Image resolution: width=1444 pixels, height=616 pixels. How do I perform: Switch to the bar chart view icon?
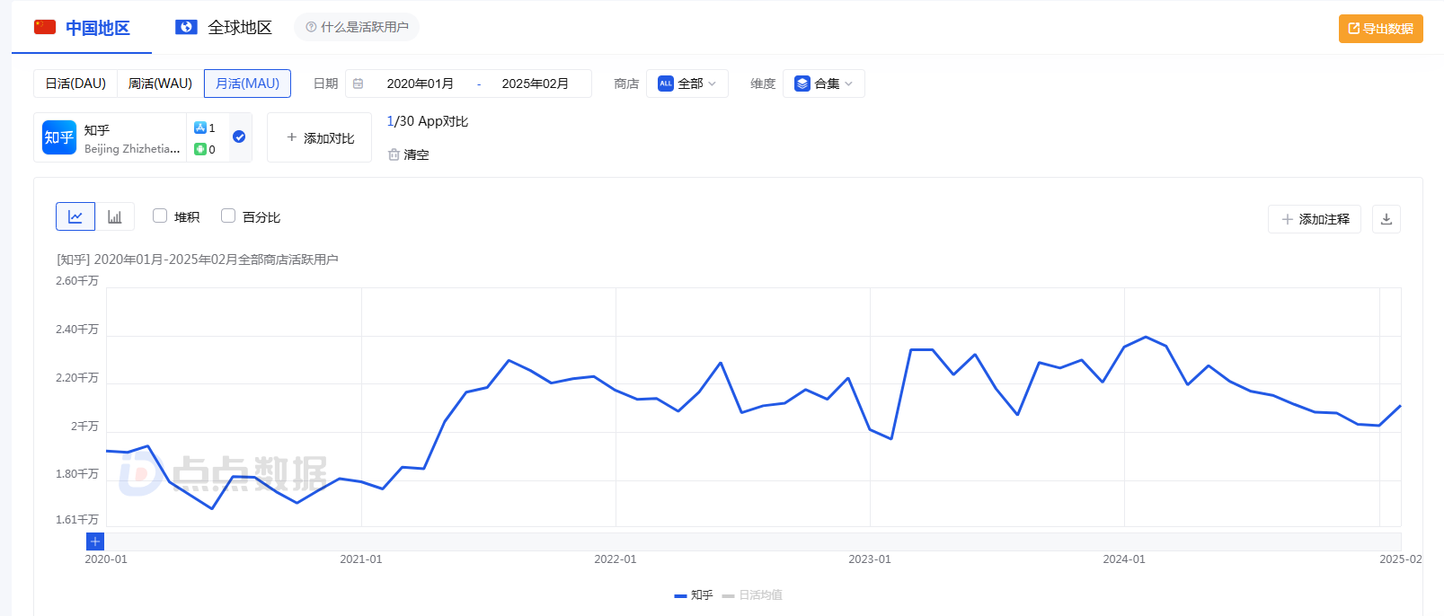point(115,216)
